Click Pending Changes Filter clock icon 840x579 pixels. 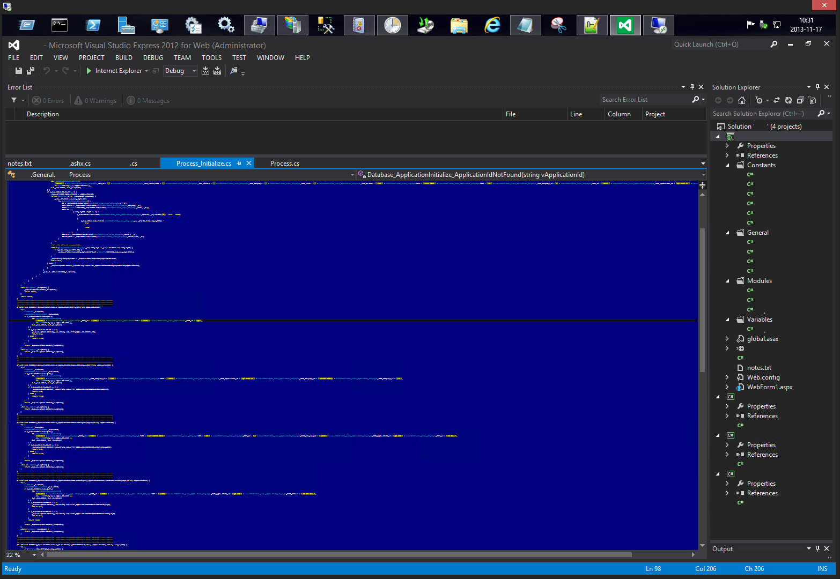[x=759, y=100]
